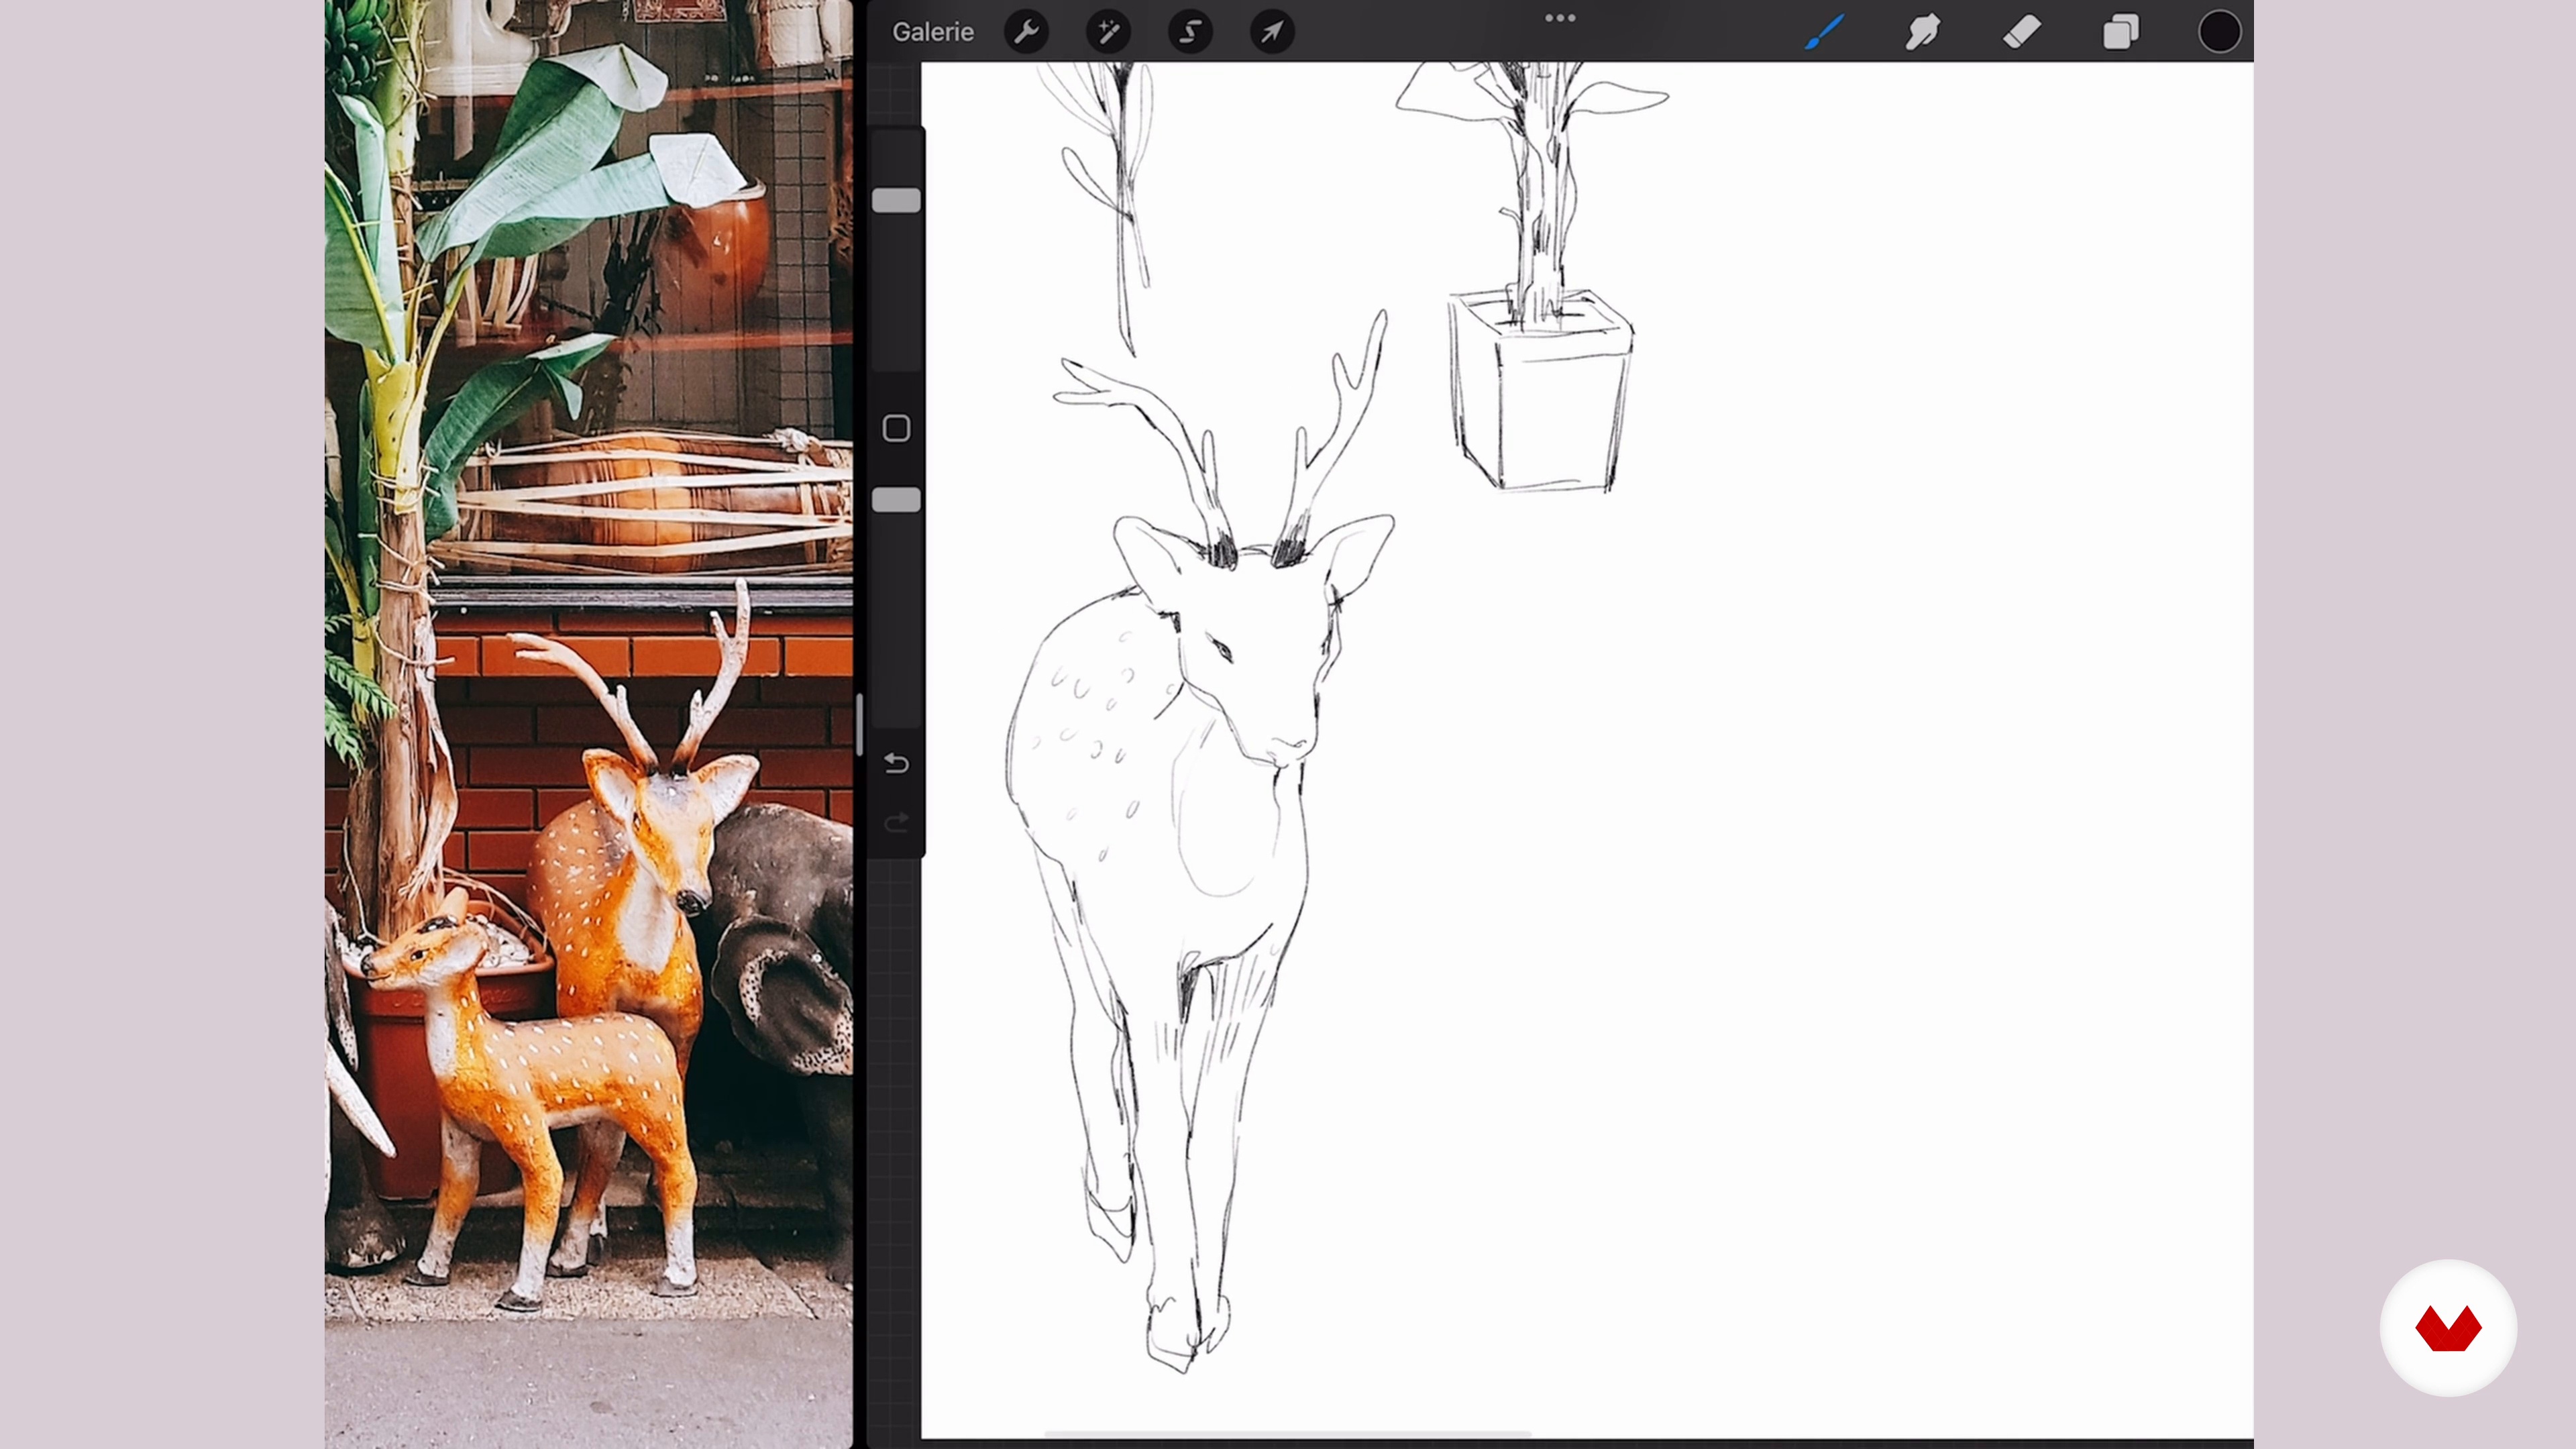Activate the Selection tool

[1190, 32]
